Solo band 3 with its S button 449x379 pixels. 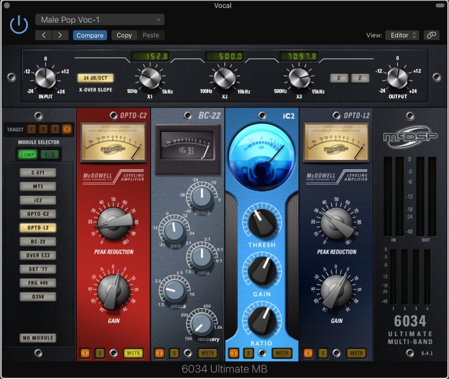(x=248, y=353)
